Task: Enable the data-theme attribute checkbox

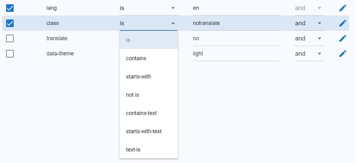Action: click(x=10, y=54)
